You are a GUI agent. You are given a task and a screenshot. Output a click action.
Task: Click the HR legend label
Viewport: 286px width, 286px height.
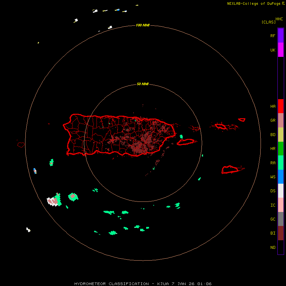tap(273, 149)
